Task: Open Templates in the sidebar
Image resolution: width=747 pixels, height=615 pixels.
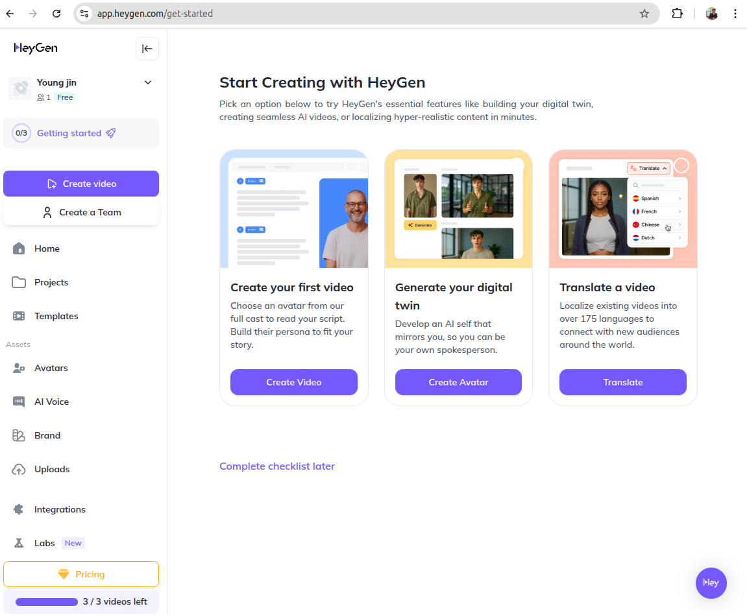Action: 56,317
